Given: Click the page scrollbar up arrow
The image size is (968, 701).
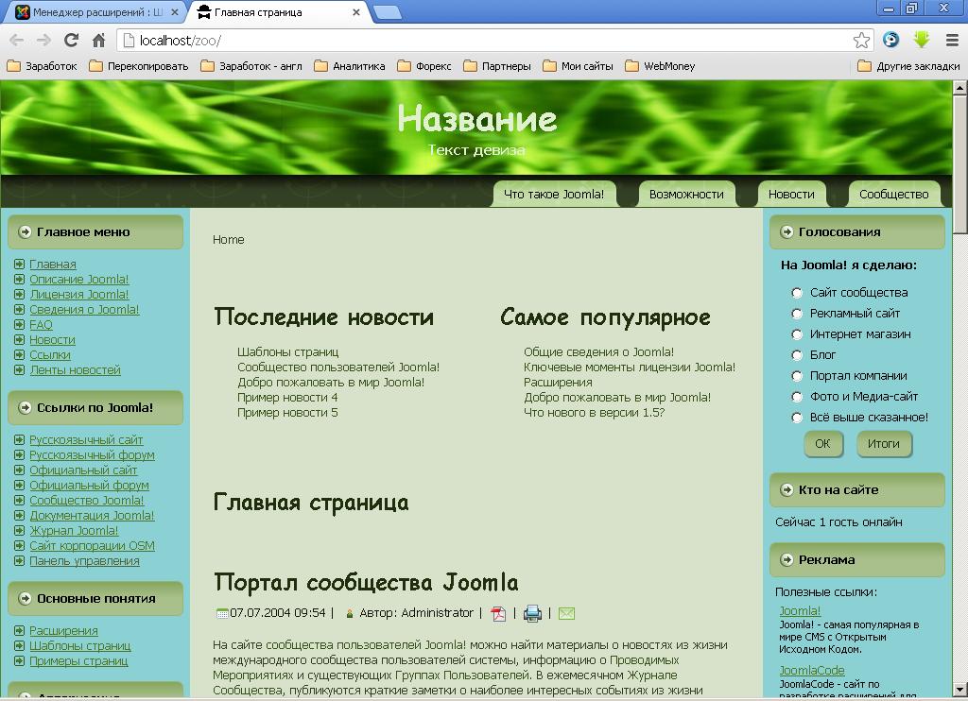Looking at the screenshot, I should coord(960,88).
